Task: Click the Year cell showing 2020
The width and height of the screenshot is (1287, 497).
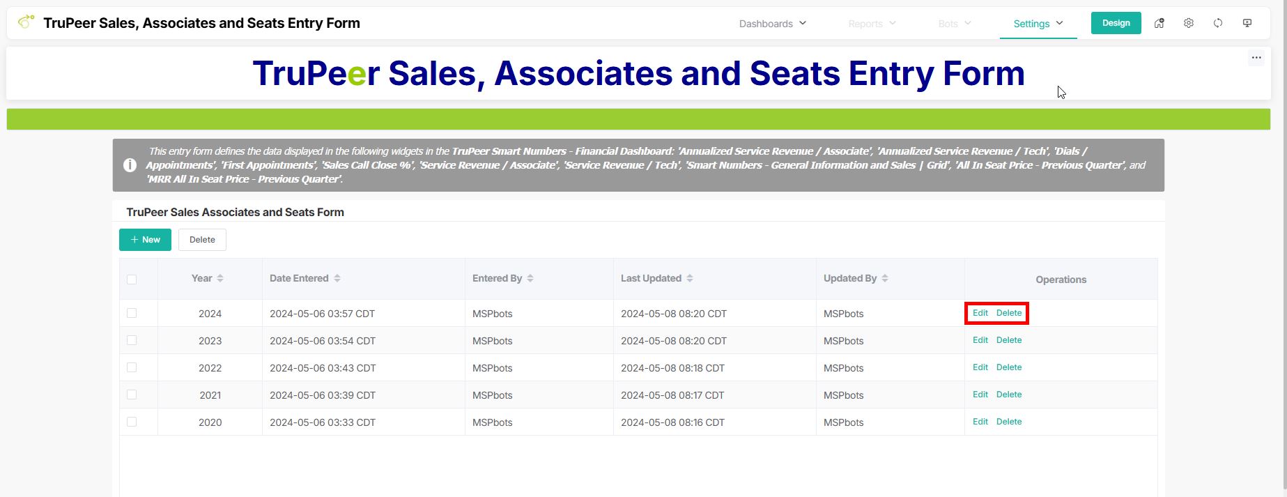Action: pos(210,422)
